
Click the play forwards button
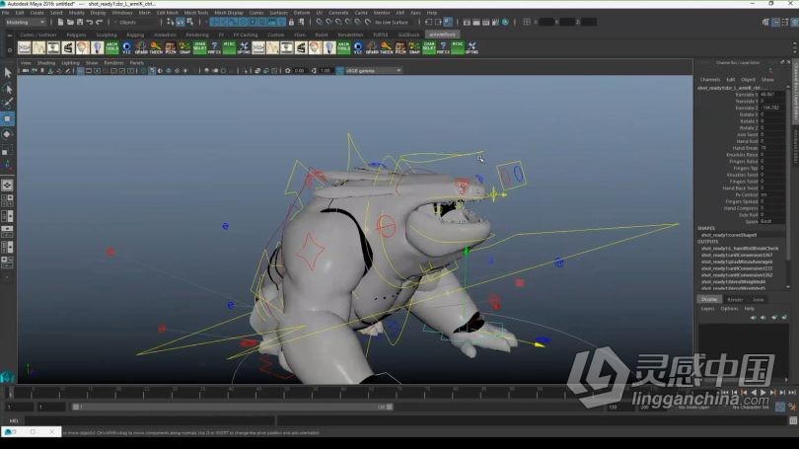click(763, 393)
